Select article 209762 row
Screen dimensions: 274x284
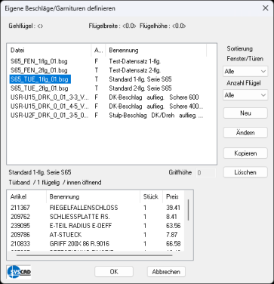96,217
